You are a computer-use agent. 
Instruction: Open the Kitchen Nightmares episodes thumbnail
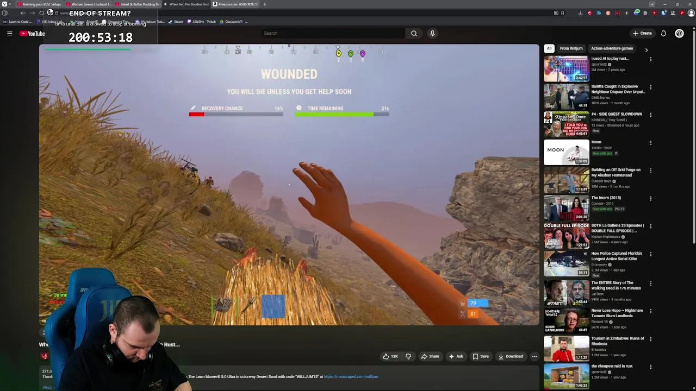click(x=566, y=236)
